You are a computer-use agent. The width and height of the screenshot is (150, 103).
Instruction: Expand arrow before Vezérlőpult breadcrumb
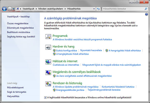(x=21, y=9)
